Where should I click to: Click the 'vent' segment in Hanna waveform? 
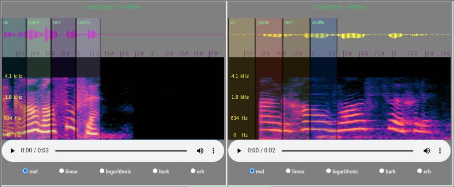point(296,35)
